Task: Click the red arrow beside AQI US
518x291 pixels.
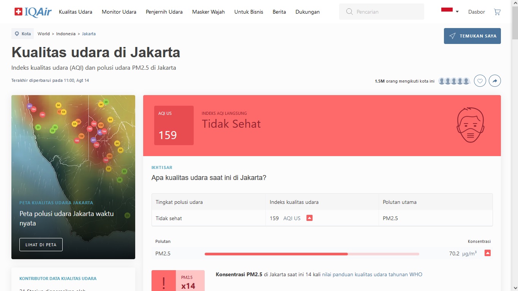Action: (x=310, y=218)
